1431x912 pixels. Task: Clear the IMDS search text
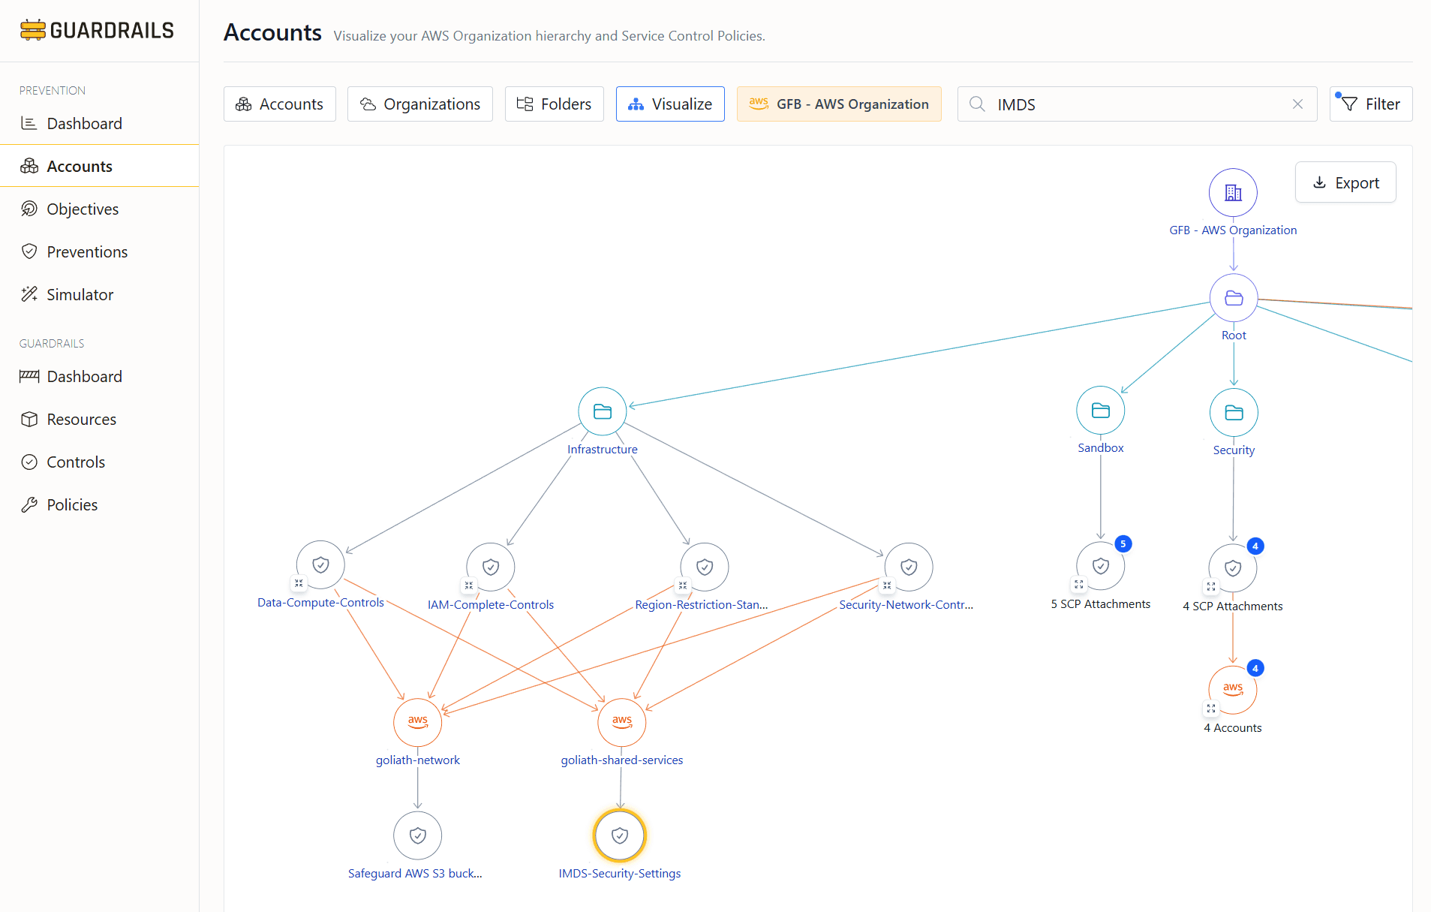pyautogui.click(x=1297, y=104)
